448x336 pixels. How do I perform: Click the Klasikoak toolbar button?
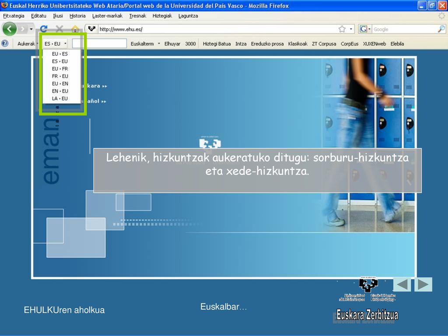pyautogui.click(x=297, y=44)
